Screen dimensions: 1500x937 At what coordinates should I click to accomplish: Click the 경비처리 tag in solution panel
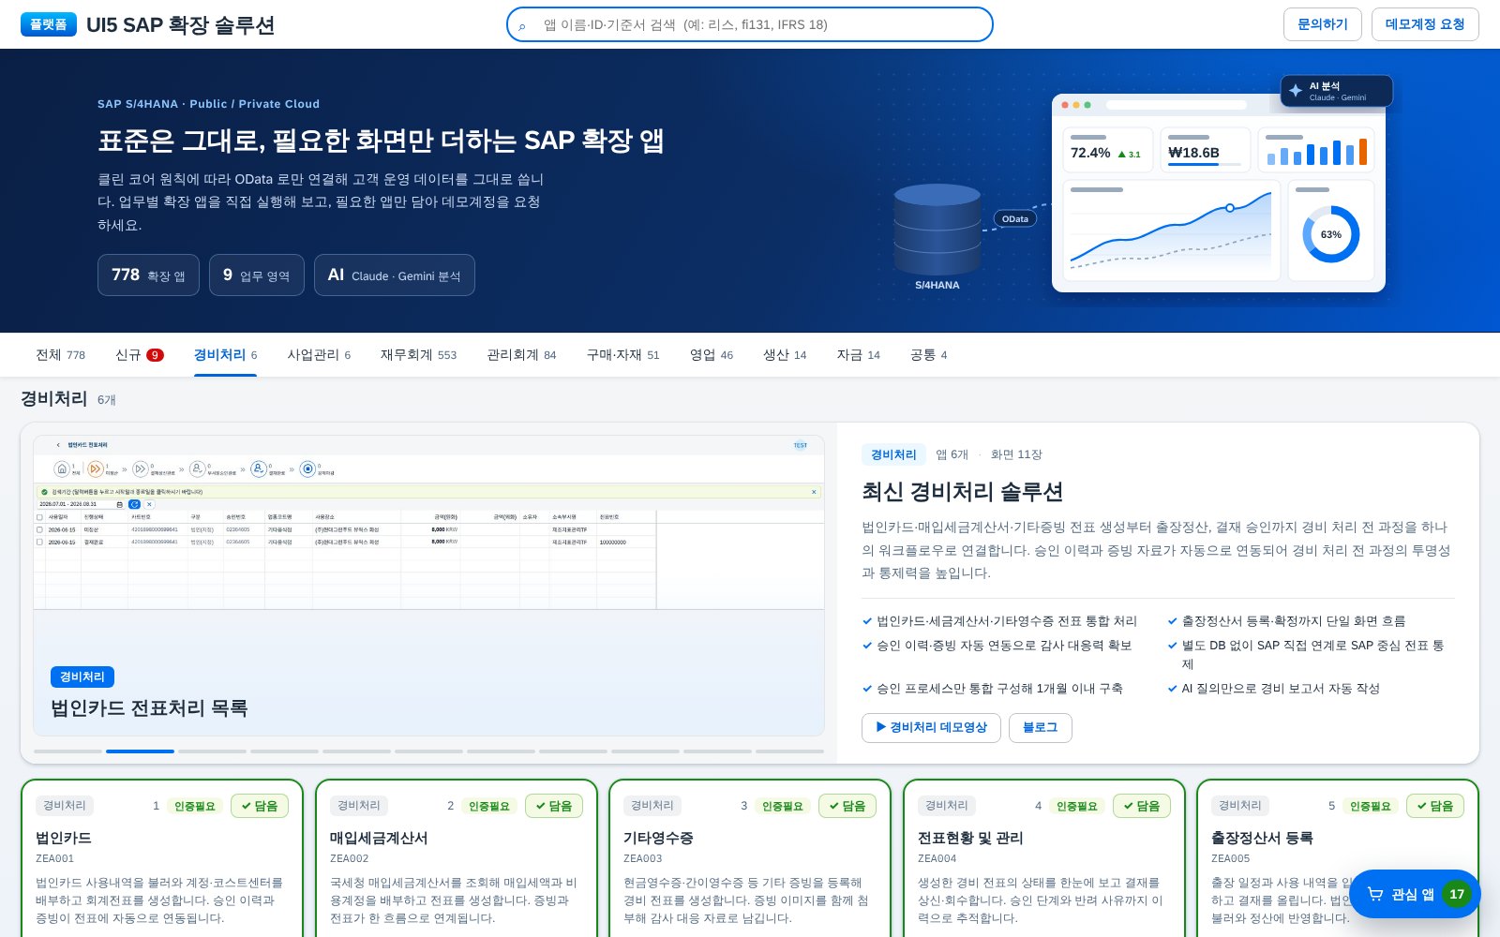(893, 454)
